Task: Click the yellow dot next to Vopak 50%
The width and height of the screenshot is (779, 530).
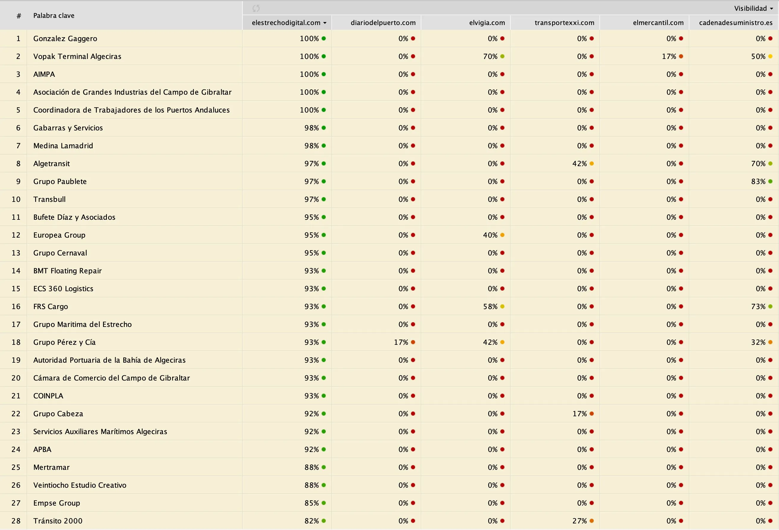Action: tap(770, 56)
